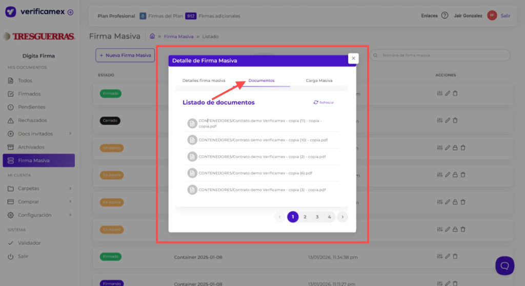
Task: Go to page 3 of documents
Action: (x=317, y=217)
